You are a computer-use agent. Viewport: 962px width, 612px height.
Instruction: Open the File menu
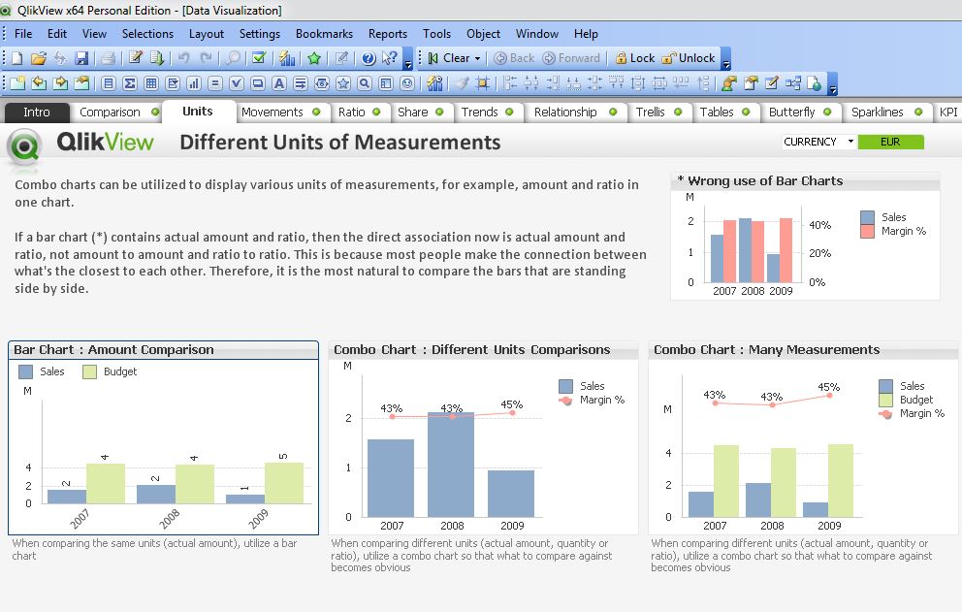click(x=23, y=34)
